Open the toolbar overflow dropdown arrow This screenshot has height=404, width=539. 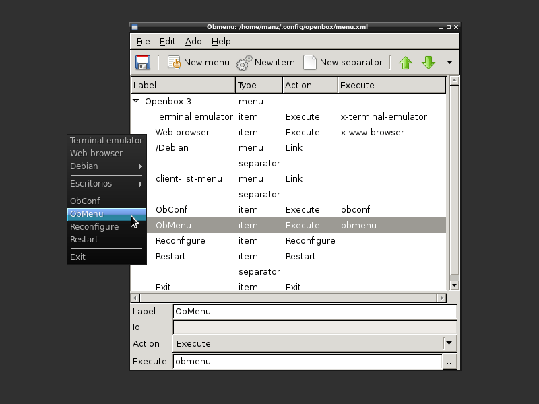pos(449,62)
